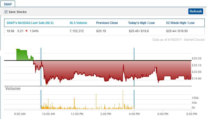Click the 4:00 PM time axis label
The height and width of the screenshot is (119, 209).
(134, 114)
